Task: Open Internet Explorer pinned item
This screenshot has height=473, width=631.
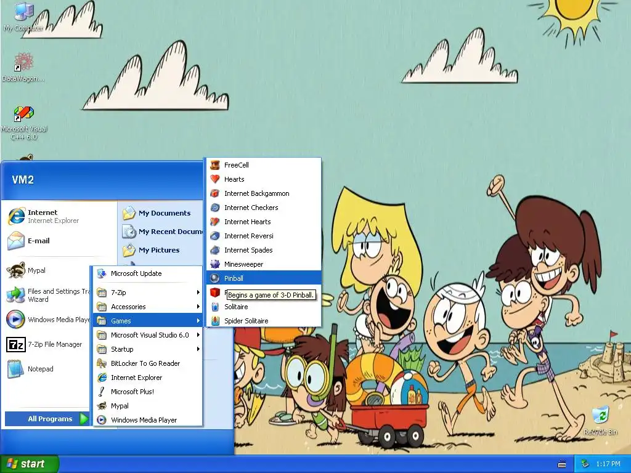Action: tap(60, 216)
